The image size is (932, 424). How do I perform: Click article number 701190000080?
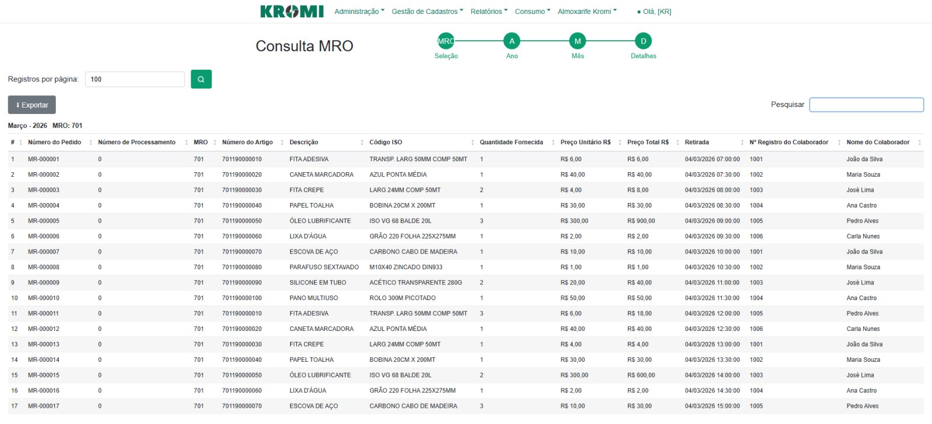242,268
